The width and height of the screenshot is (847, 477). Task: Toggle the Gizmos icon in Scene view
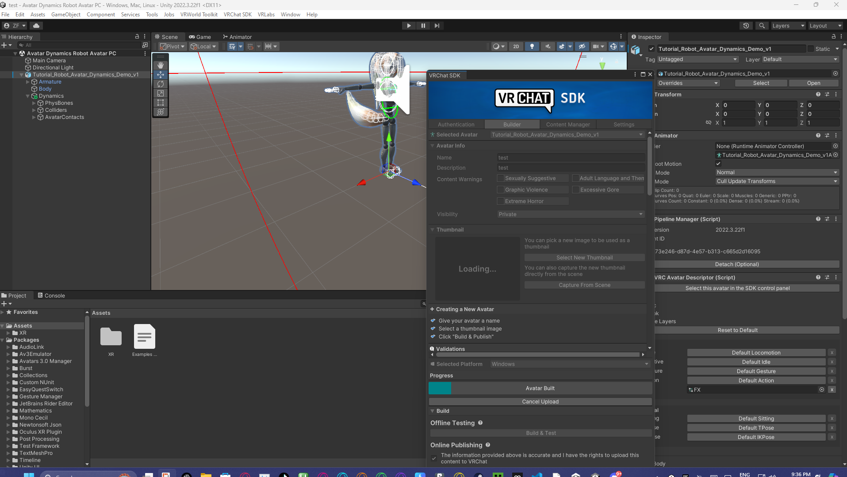[x=613, y=46]
